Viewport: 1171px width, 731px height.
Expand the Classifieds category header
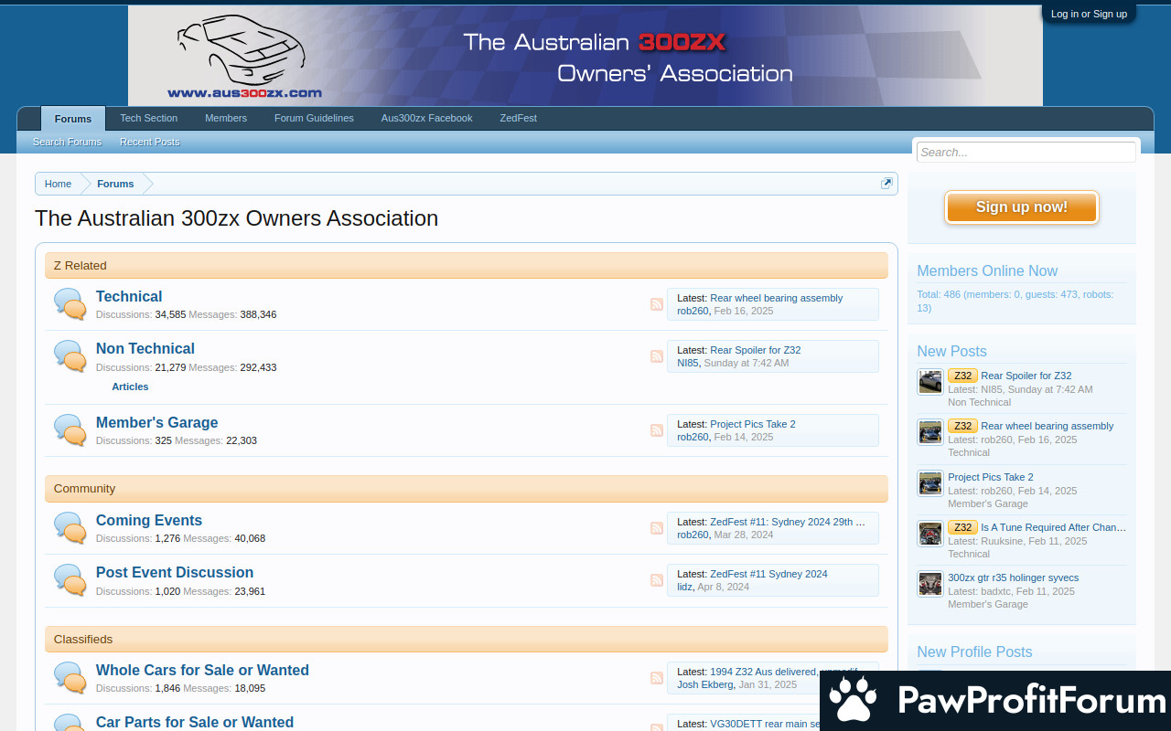tap(467, 640)
